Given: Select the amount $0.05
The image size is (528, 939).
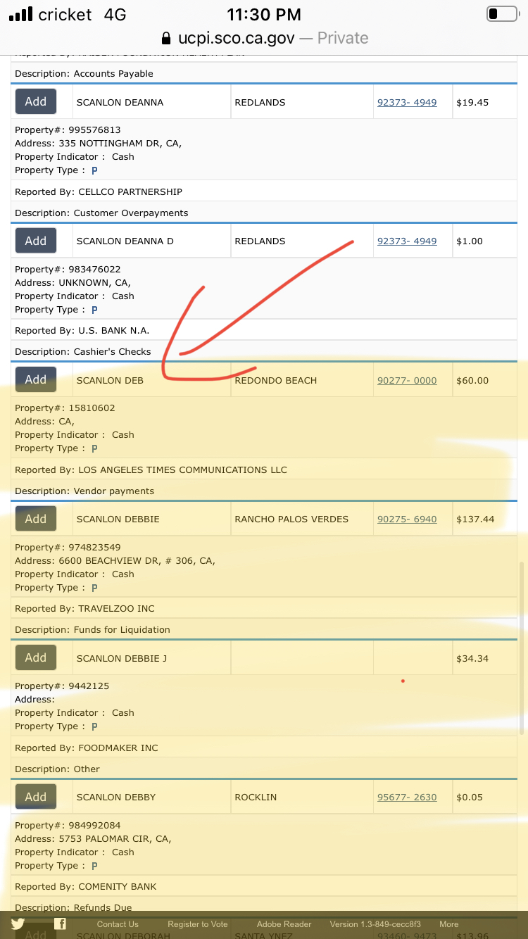Looking at the screenshot, I should pyautogui.click(x=470, y=797).
